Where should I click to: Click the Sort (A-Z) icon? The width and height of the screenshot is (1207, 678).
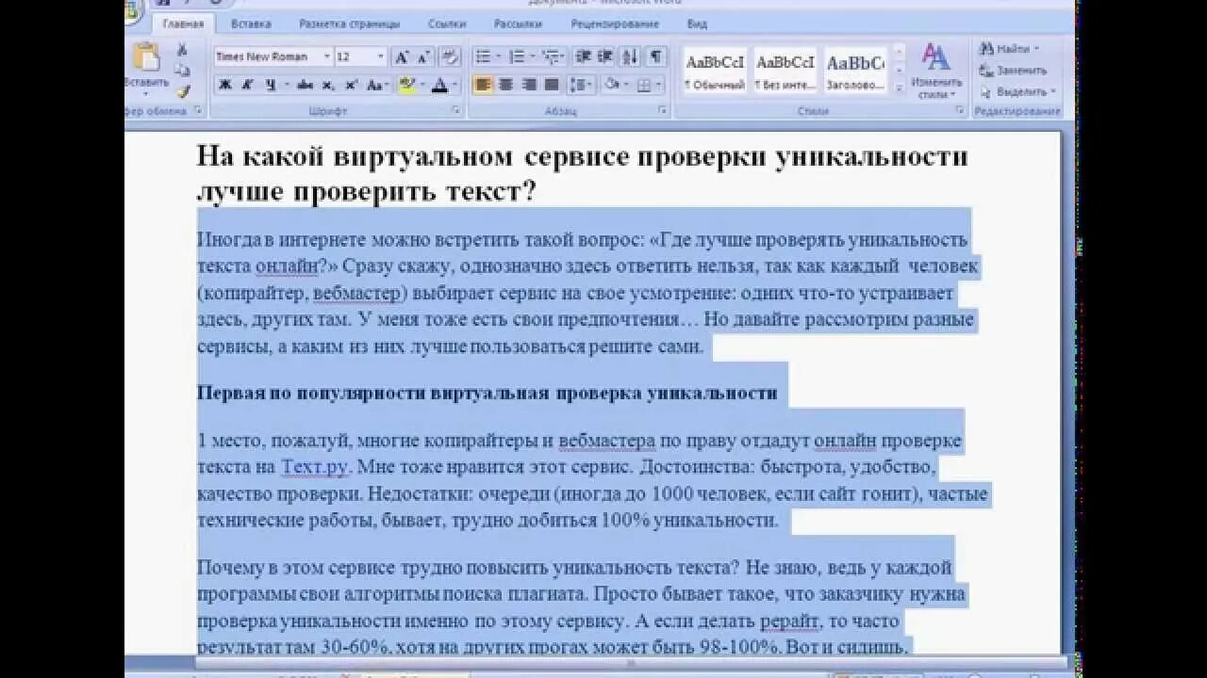click(630, 56)
